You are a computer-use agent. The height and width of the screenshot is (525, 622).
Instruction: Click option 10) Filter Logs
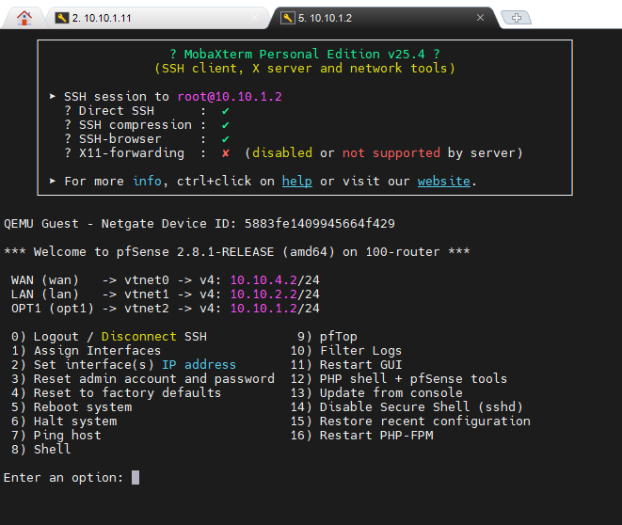pyautogui.click(x=346, y=351)
